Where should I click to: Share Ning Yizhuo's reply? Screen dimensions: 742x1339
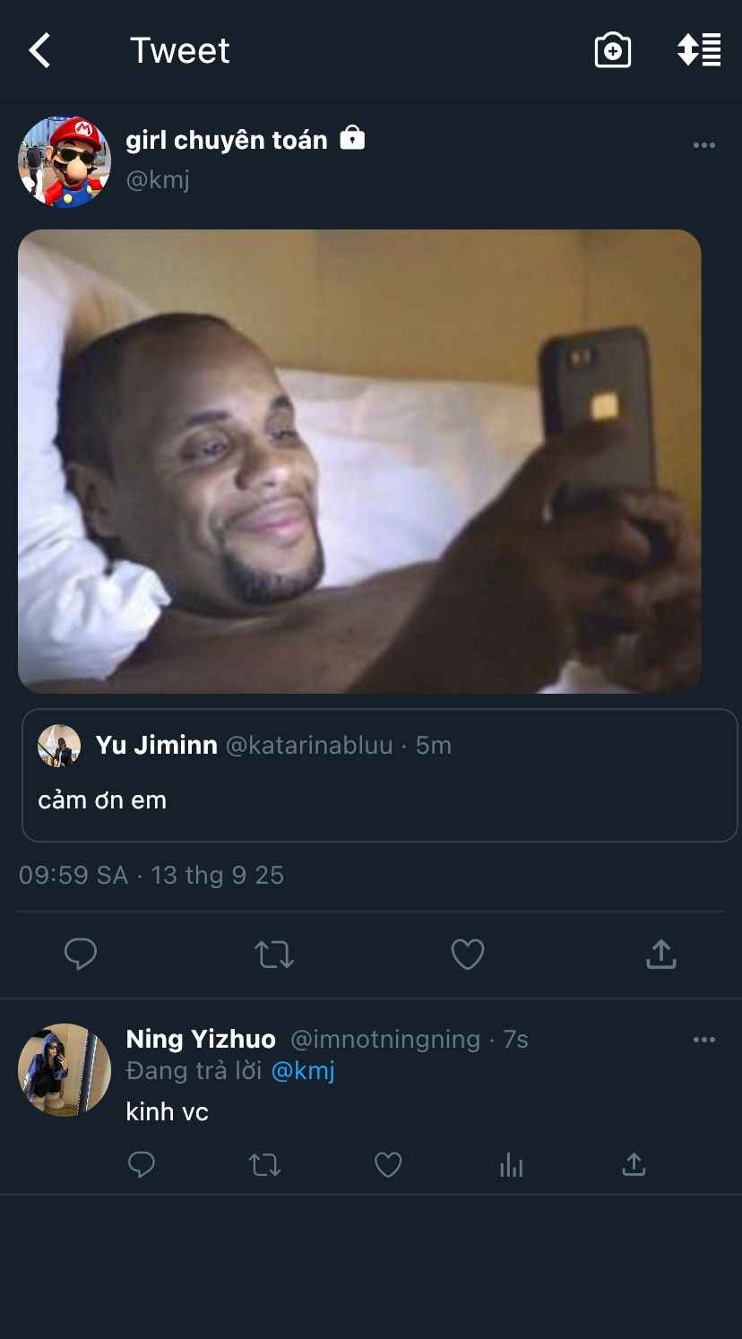(x=634, y=1164)
